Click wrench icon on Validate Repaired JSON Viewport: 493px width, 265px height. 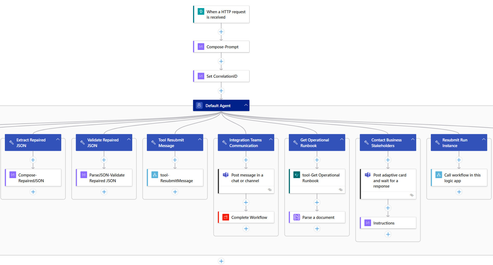82,142
